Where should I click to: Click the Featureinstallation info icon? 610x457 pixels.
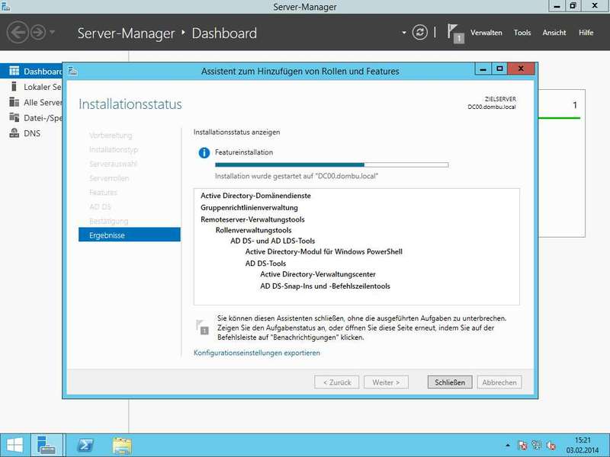click(x=204, y=153)
